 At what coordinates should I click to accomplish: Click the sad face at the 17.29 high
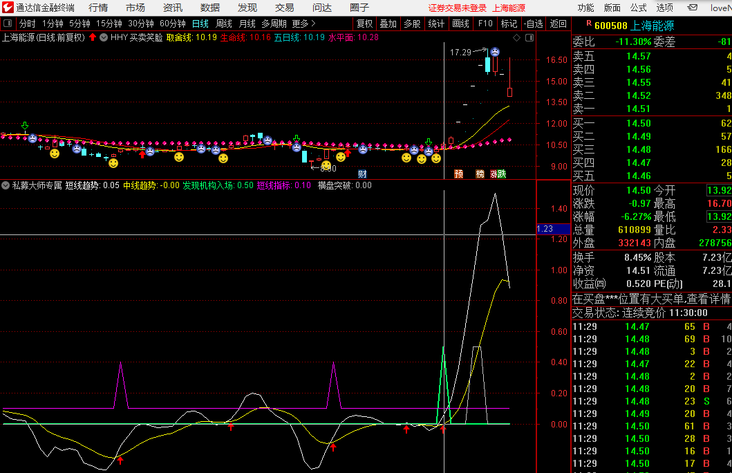pyautogui.click(x=495, y=52)
